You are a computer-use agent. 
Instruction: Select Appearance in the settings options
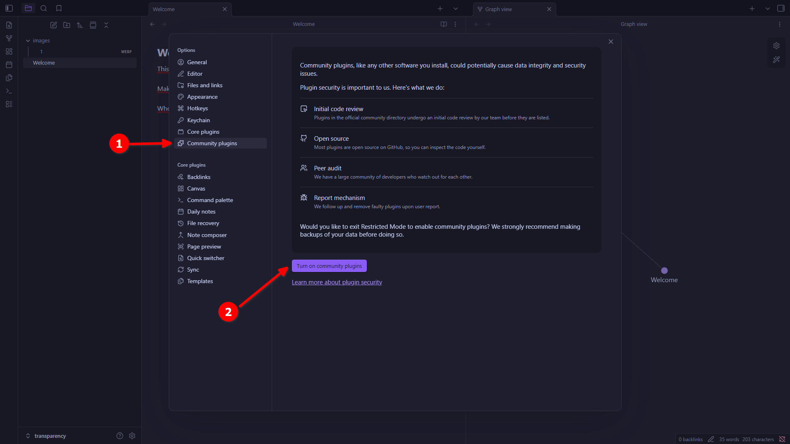tap(202, 97)
